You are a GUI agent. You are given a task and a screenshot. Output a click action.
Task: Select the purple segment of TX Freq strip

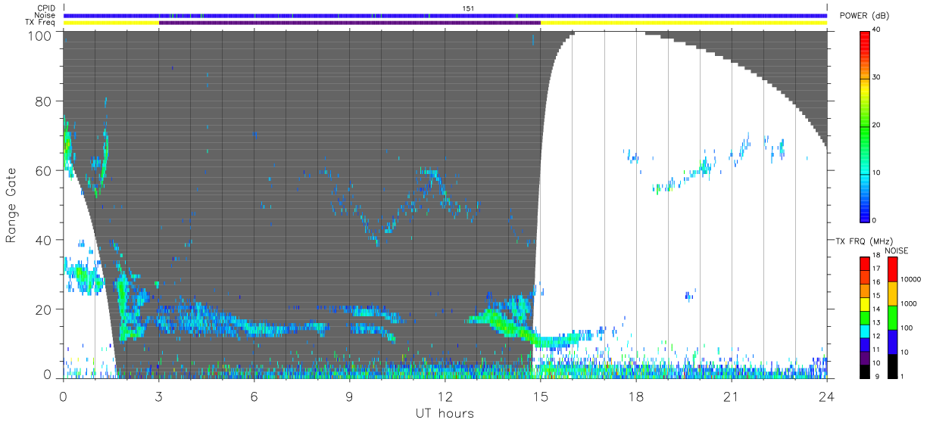tap(349, 23)
